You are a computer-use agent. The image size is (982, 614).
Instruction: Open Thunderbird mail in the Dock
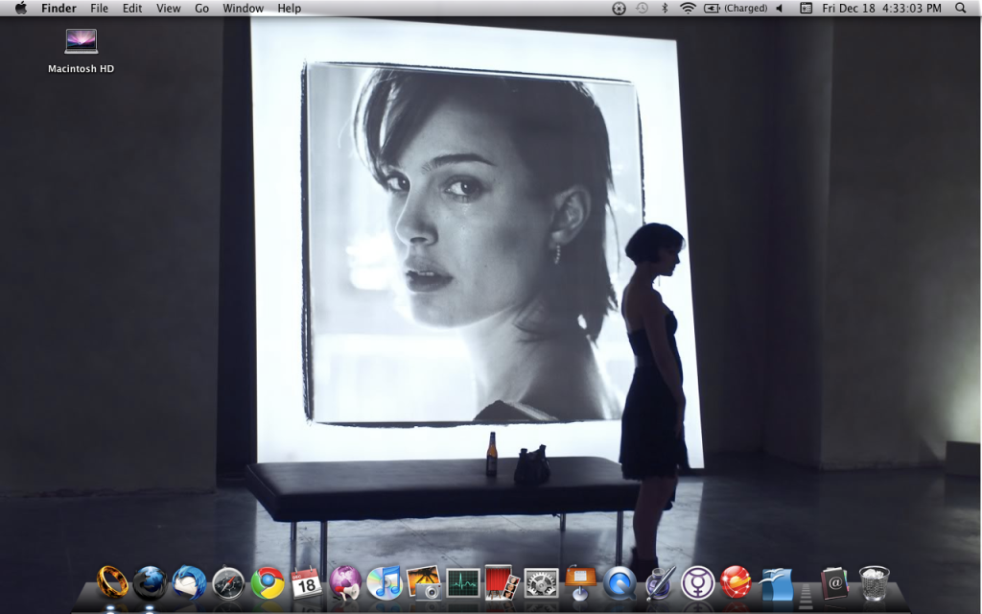(189, 582)
